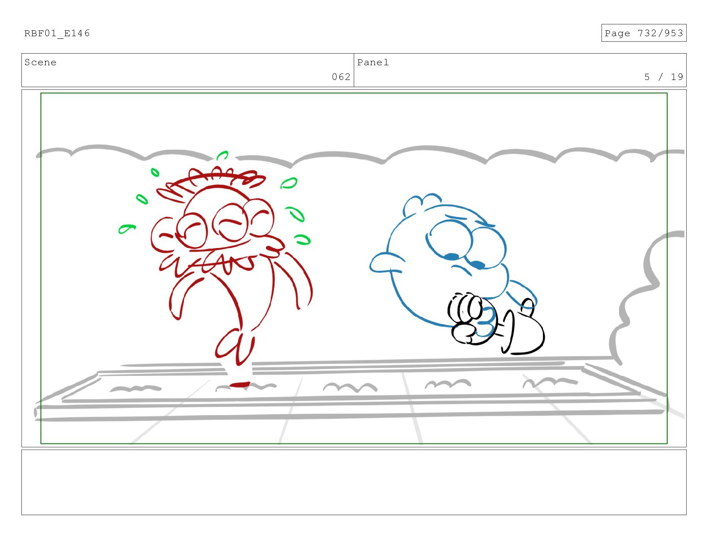709x547 pixels.
Task: Click panel count 5 / 19
Action: click(664, 77)
